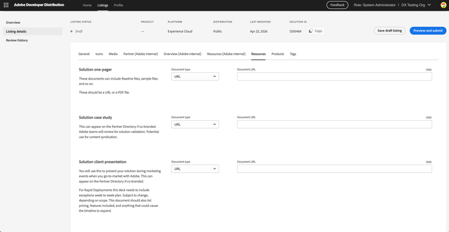Open Document type dropdown for Solution client presentation
This screenshot has height=232, width=449.
coord(195,169)
